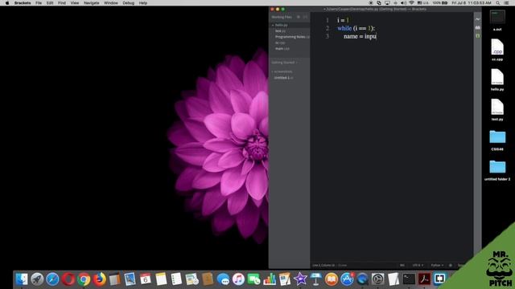The image size is (515, 289).
Task: Open Window menu in menu bar
Action: [x=111, y=3]
